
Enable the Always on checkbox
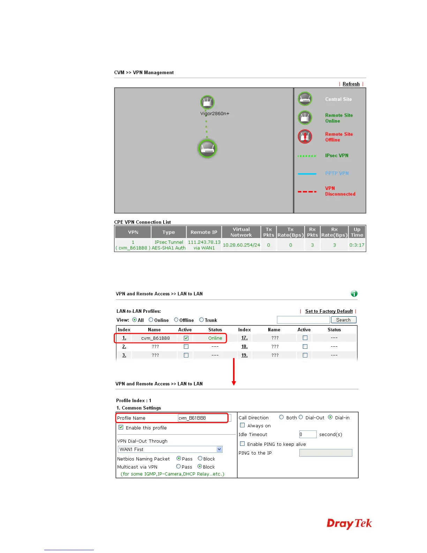[x=242, y=425]
